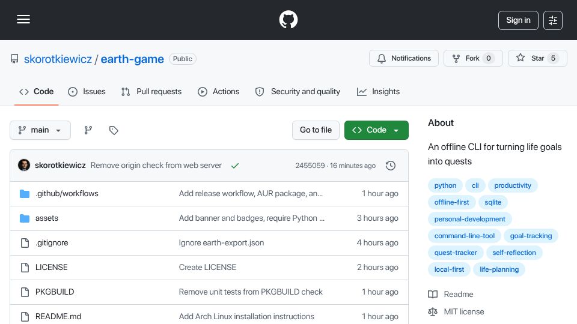Open the .github/workflows folder icon
Viewport: 577px width, 324px height.
click(x=25, y=194)
